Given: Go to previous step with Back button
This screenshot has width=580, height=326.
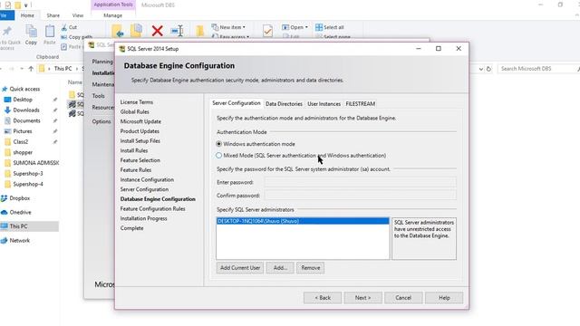Looking at the screenshot, I should pos(323,298).
